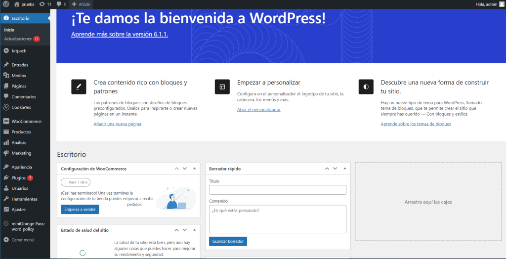Click the Cerrar menú label
The image size is (506, 259).
(23, 240)
